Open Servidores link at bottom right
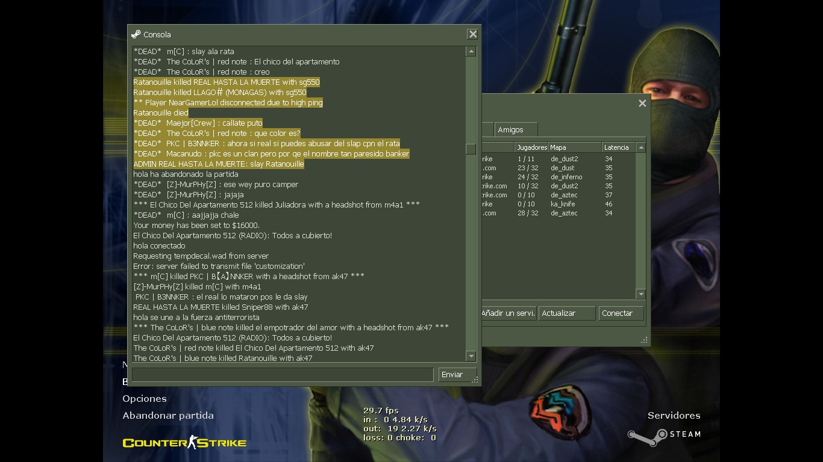The height and width of the screenshot is (462, 823). [674, 415]
